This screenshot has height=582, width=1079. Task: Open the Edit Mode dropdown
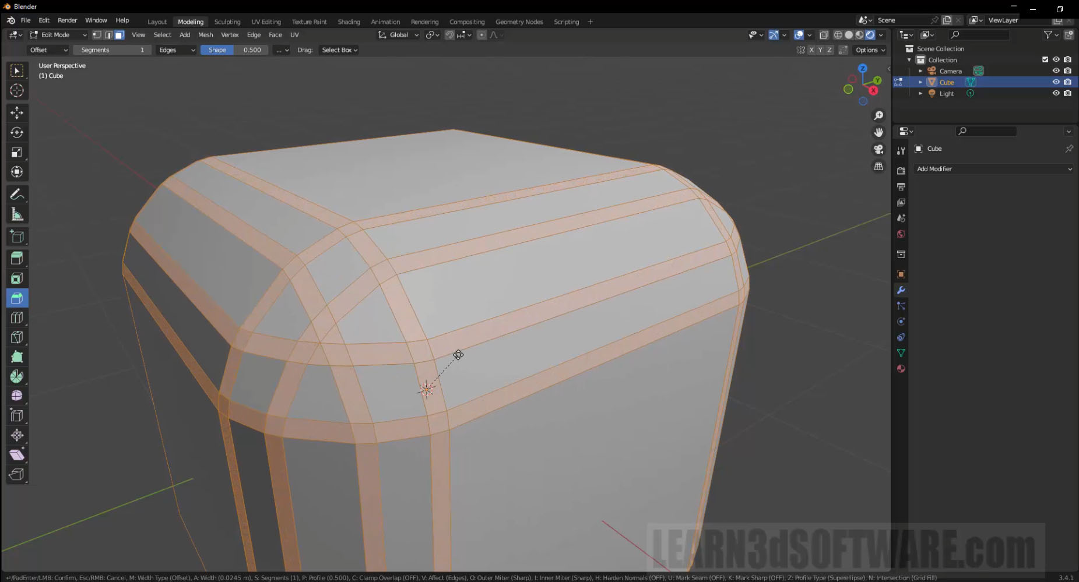click(x=58, y=35)
